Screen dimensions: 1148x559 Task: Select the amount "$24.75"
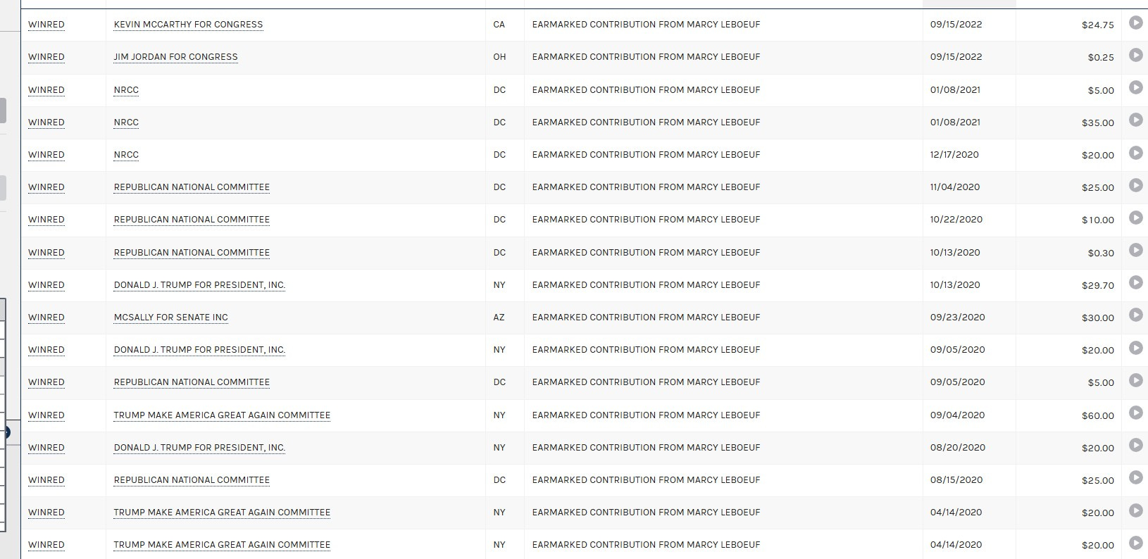click(1098, 25)
